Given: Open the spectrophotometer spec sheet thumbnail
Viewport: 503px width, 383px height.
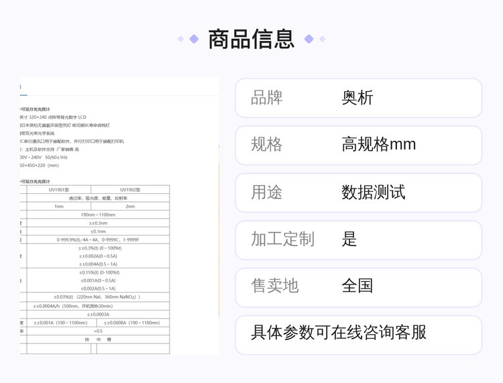Looking at the screenshot, I should pyautogui.click(x=119, y=216).
